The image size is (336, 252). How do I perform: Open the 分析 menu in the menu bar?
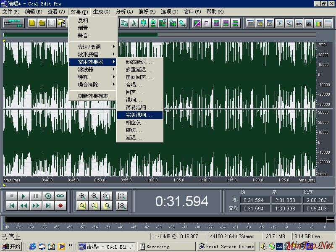point(123,12)
